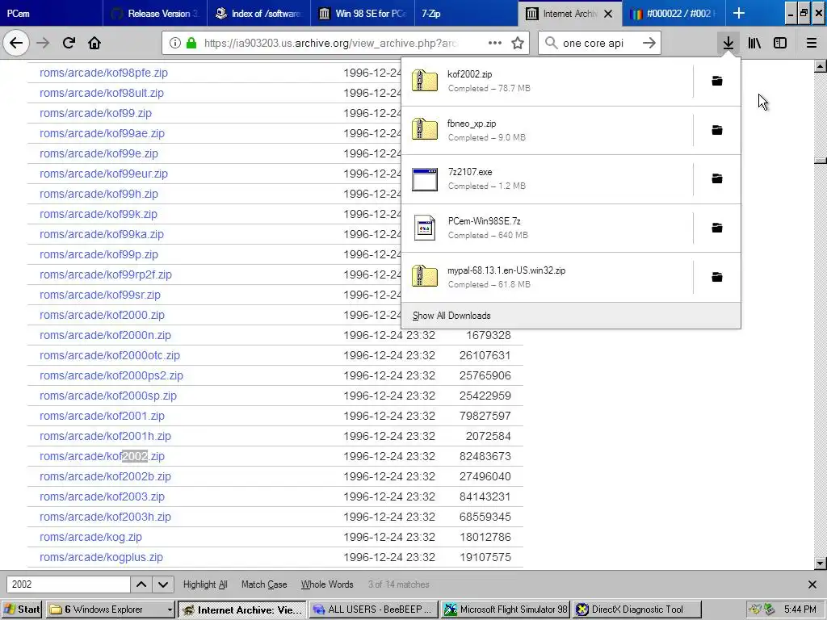
Task: Go back to the previous page
Action: point(16,43)
